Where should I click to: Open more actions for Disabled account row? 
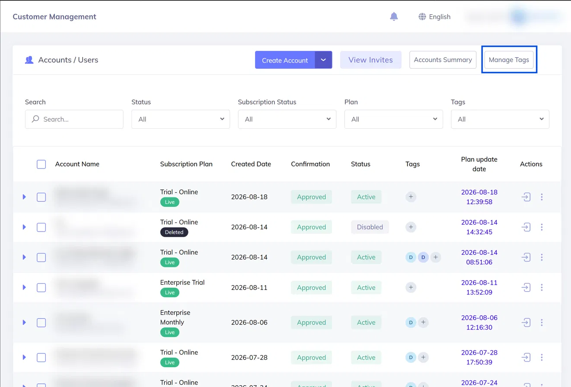point(542,227)
